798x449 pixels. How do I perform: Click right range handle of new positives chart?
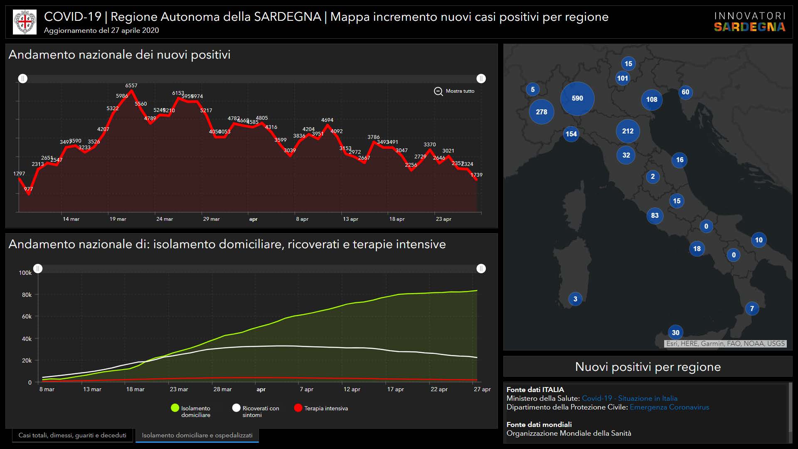click(x=481, y=79)
